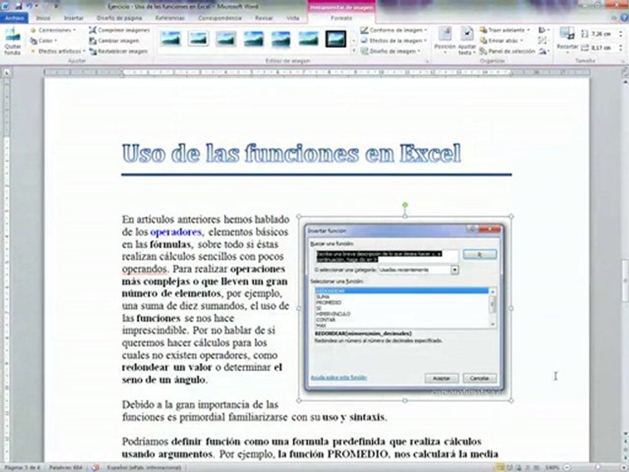
Task: Switch to the Inicio tab
Action: pos(43,18)
